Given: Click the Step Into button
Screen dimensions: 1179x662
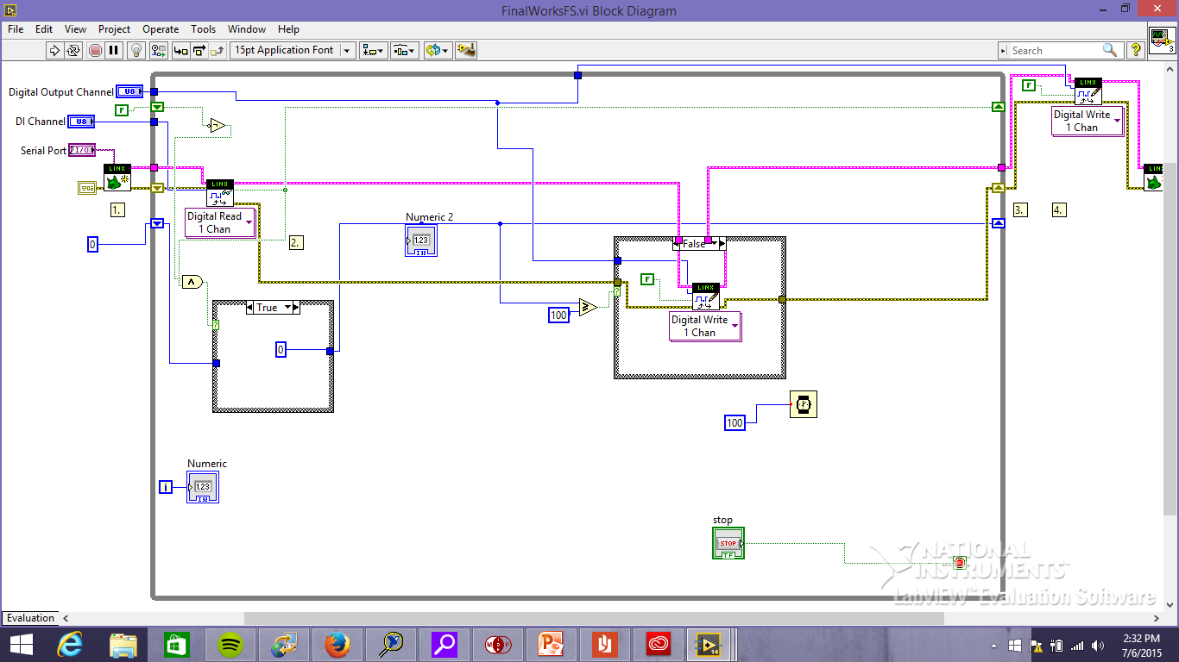Looking at the screenshot, I should pos(181,50).
